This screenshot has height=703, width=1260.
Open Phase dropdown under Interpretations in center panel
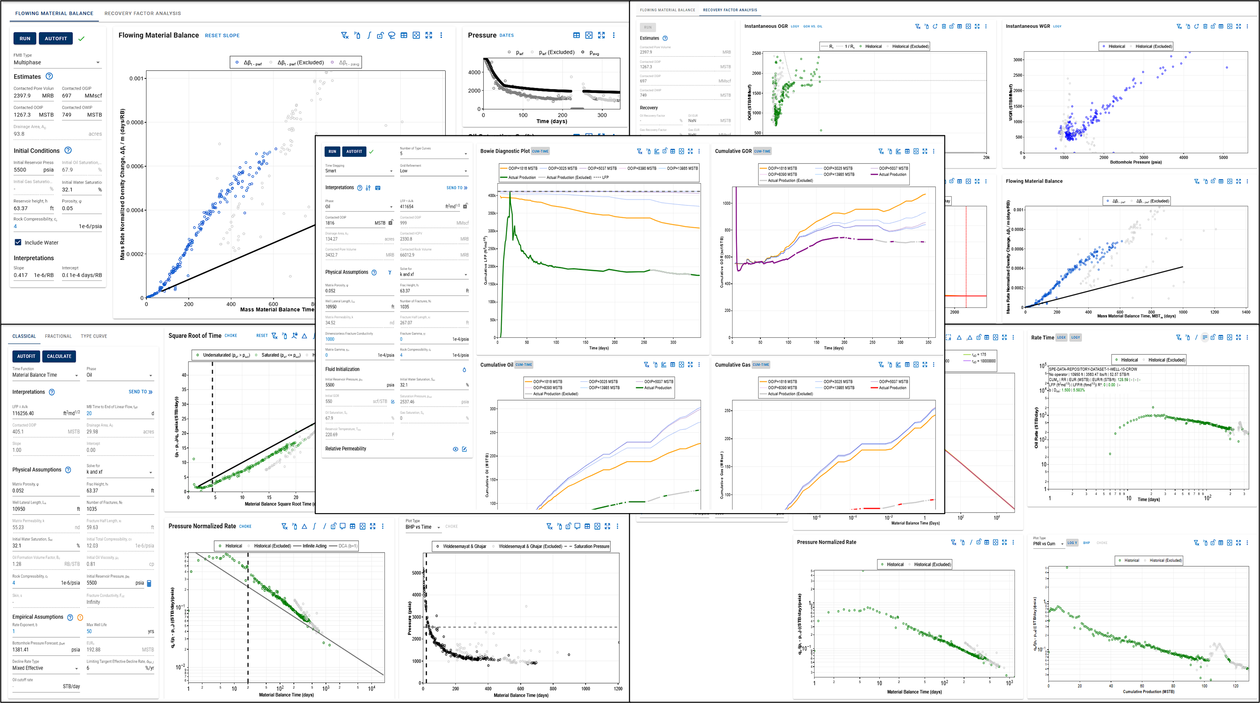(359, 206)
